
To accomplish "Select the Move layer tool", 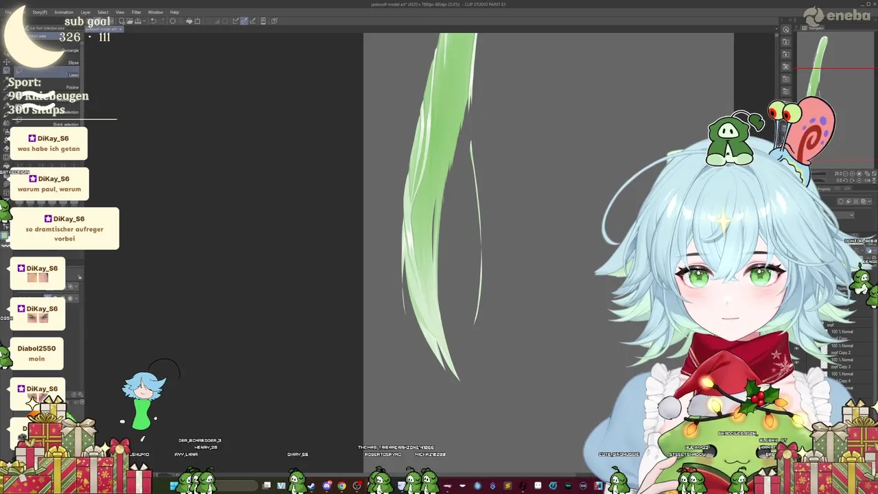I will click(6, 62).
